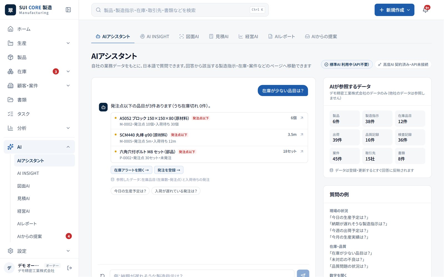This screenshot has height=277, width=444.
Task: Switch to the 経営AI tab
Action: (x=248, y=37)
